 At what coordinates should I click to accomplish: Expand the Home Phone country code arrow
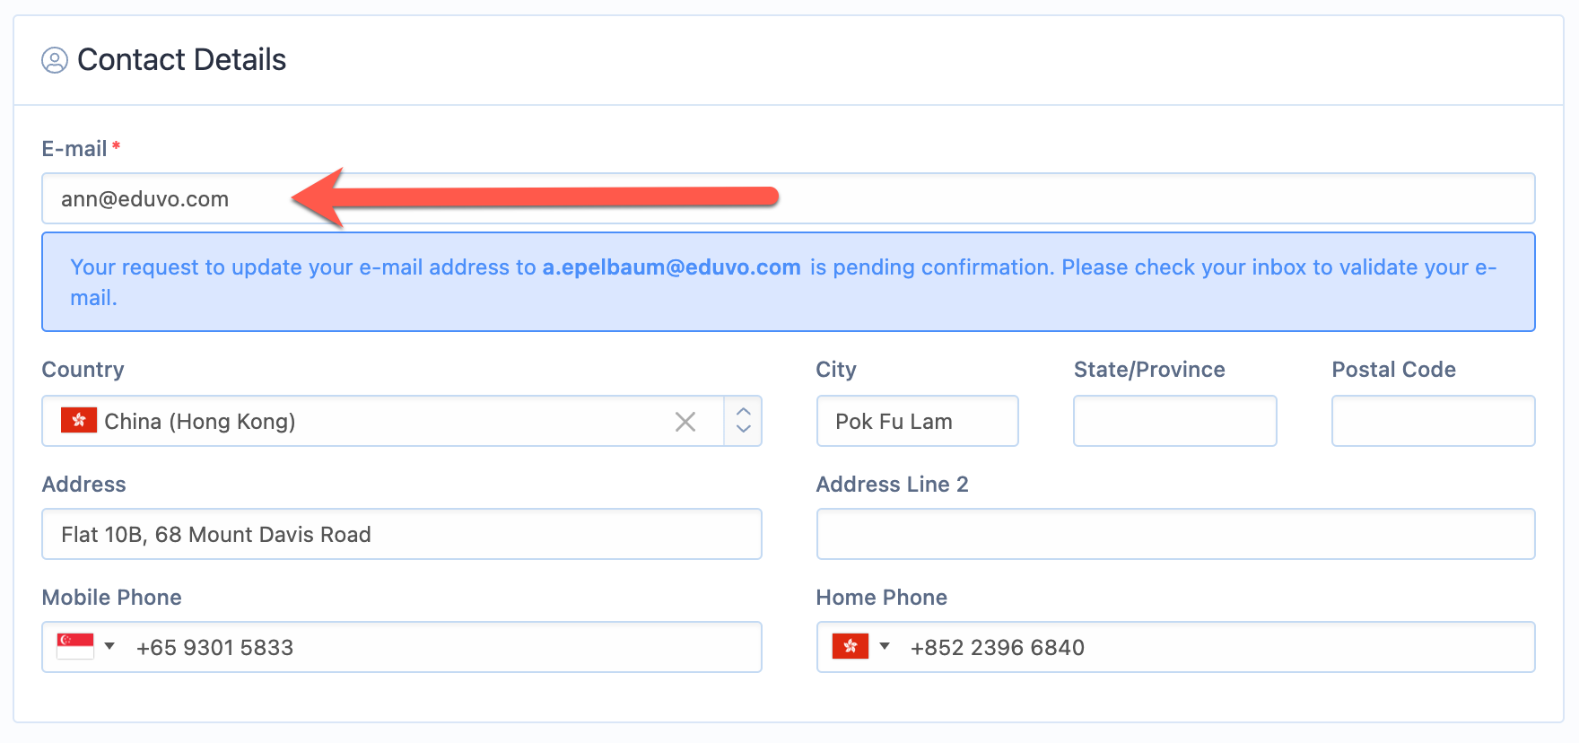pyautogui.click(x=885, y=646)
